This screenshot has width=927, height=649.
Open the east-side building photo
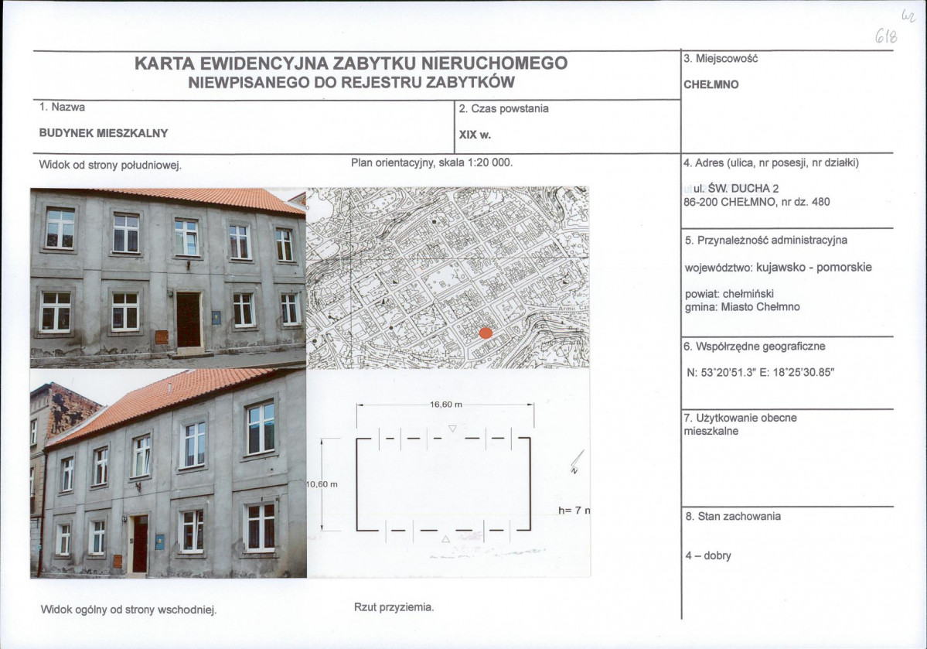pyautogui.click(x=168, y=473)
